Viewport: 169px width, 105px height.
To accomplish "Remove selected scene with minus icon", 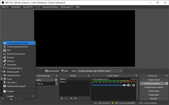I will click(x=66, y=98).
